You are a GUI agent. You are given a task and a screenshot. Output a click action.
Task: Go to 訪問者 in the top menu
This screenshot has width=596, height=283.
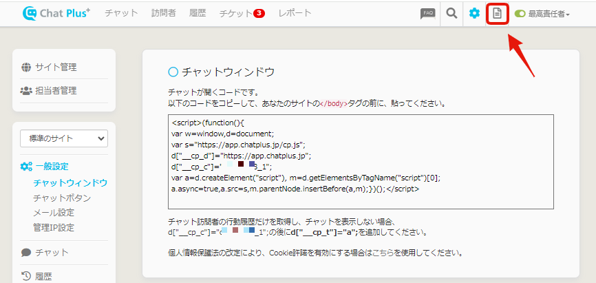164,13
